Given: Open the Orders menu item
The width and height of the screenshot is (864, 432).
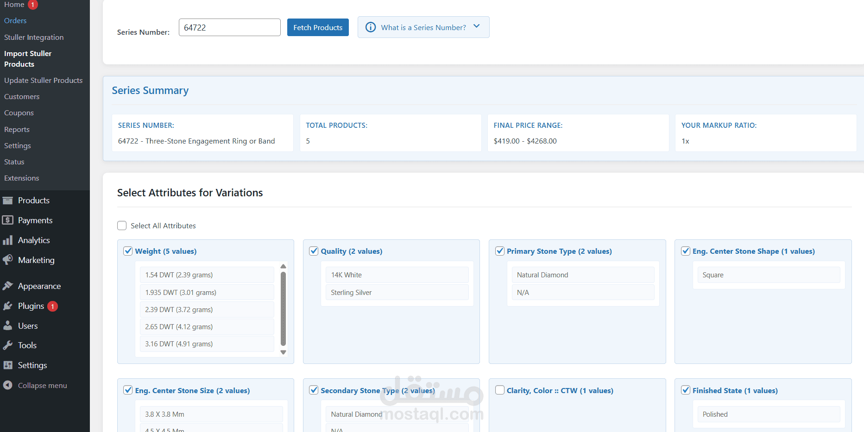Looking at the screenshot, I should pos(15,21).
